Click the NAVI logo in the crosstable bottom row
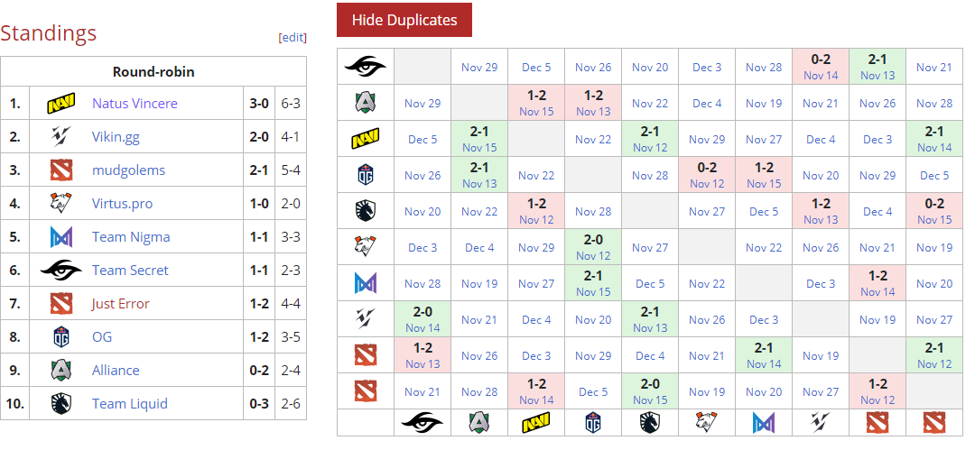Viewport: 975px width, 450px height. (x=536, y=422)
